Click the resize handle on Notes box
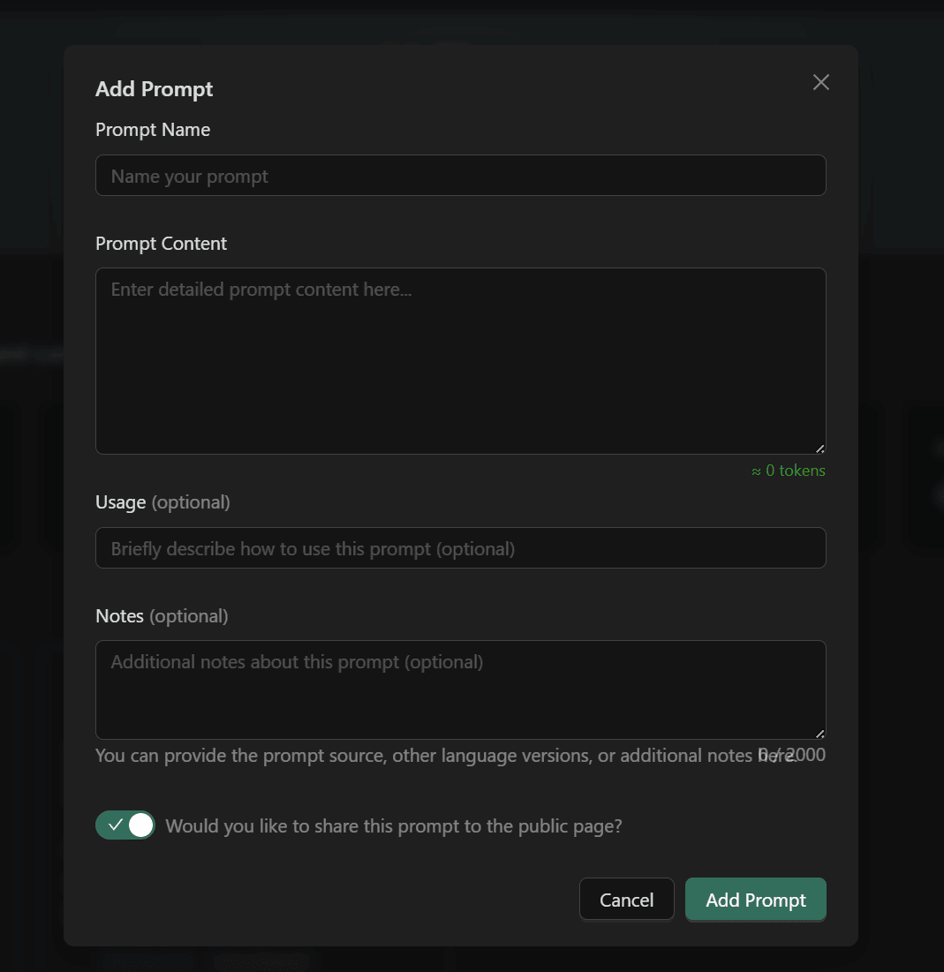The image size is (944, 972). point(820,734)
